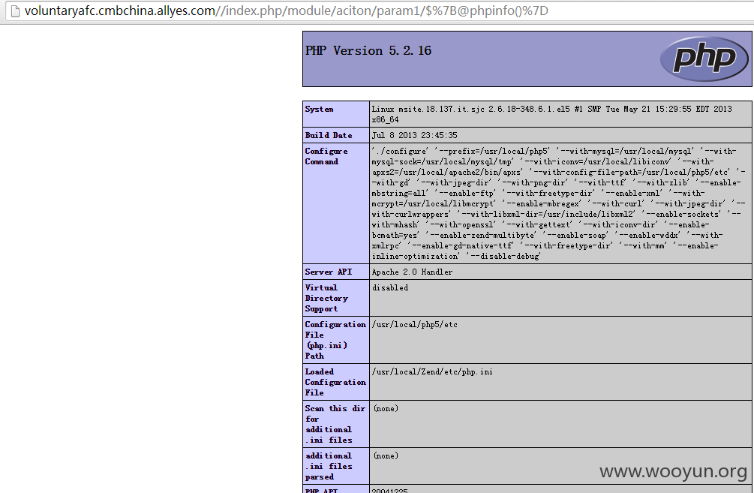Click the page icon in address bar
The width and height of the screenshot is (754, 493).
coord(15,11)
